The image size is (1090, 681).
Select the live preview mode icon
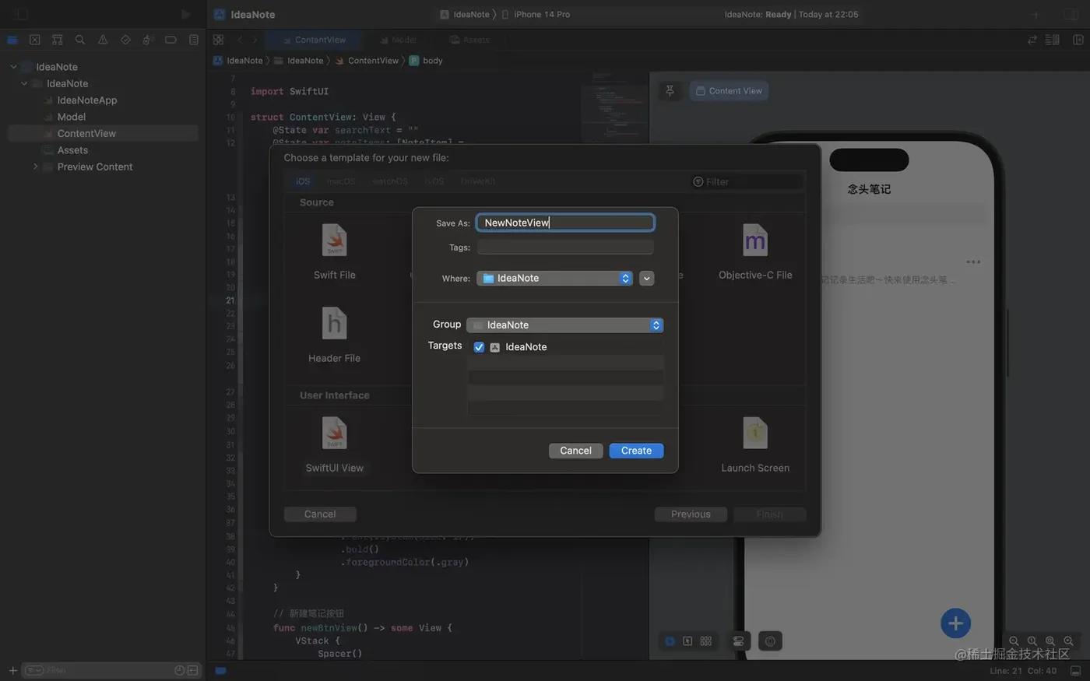point(670,641)
